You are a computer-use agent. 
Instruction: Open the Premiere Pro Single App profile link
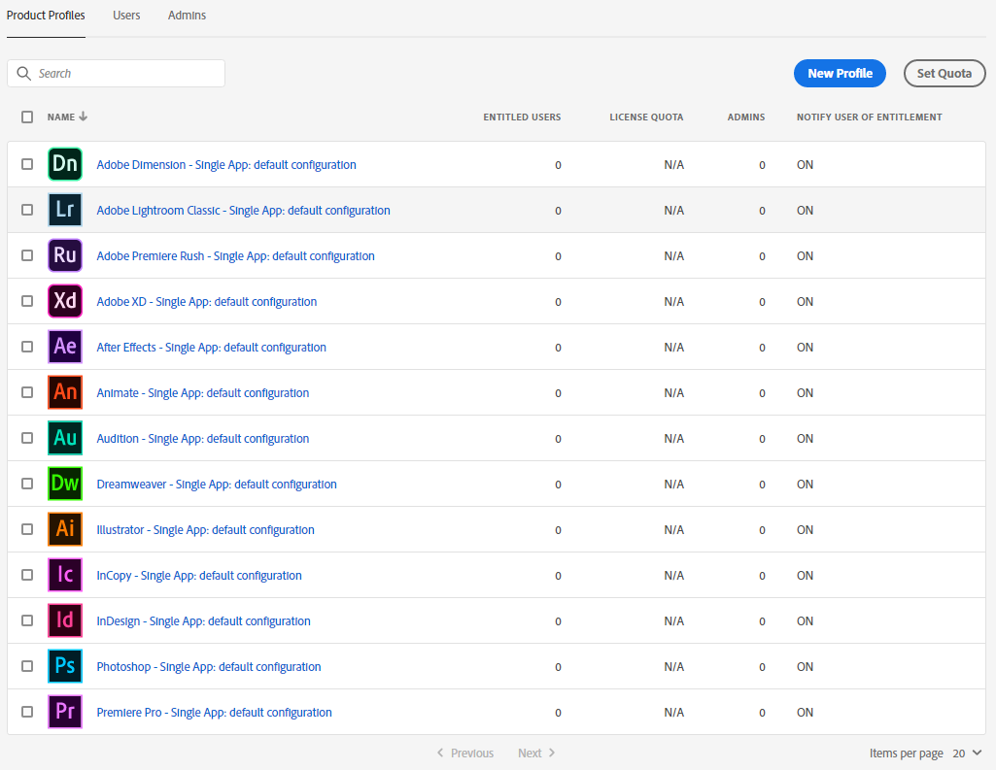(214, 713)
